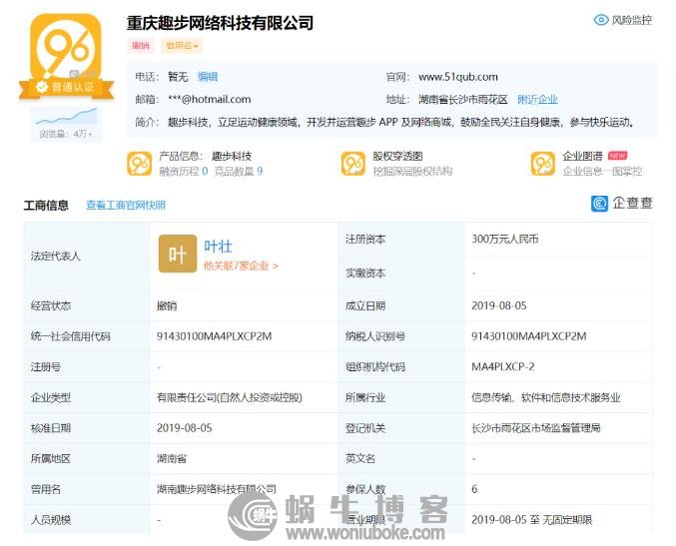Edit phone via 编辑 link

[x=208, y=77]
